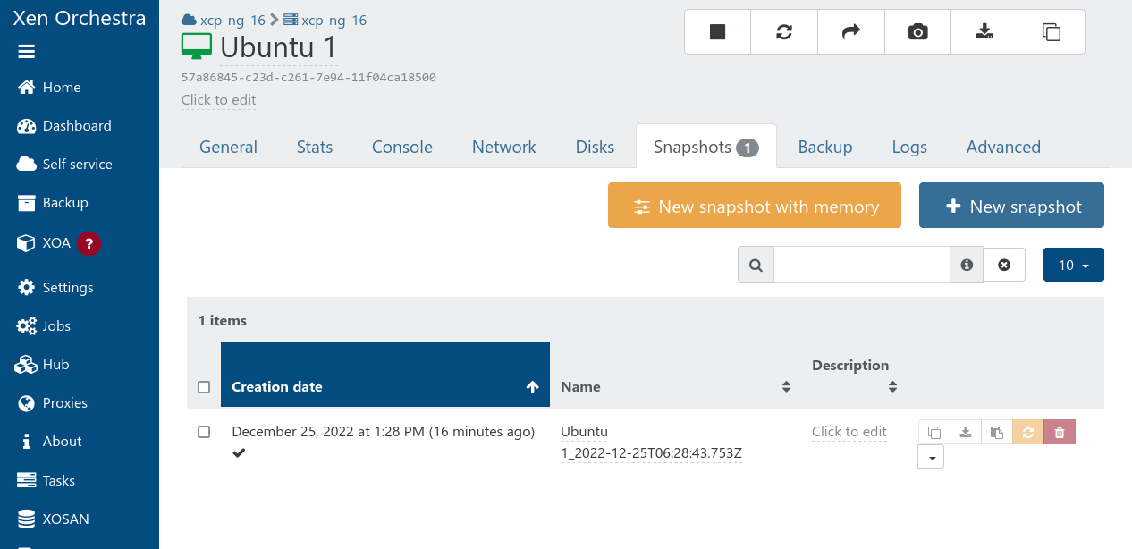Focus the snapshot search input field
This screenshot has height=549, width=1132.
861,265
